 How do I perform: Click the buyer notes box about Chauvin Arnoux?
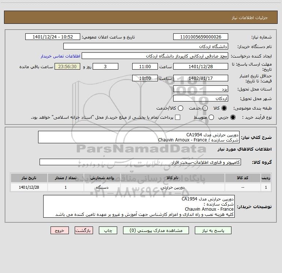click(x=139, y=206)
